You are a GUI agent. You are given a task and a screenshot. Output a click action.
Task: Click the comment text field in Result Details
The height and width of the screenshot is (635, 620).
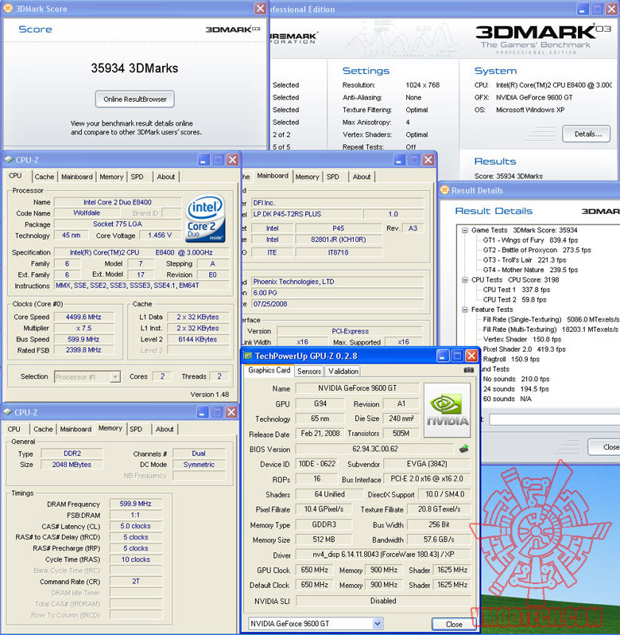[554, 419]
